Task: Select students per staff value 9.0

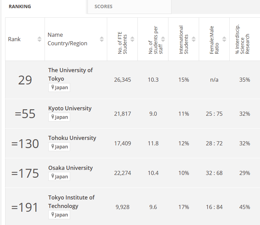Action: 153,114
